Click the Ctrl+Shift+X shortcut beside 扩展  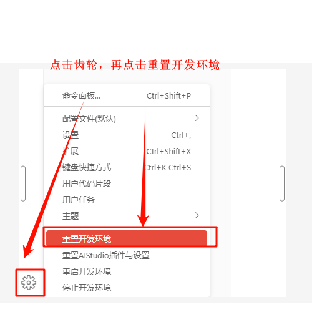click(168, 152)
